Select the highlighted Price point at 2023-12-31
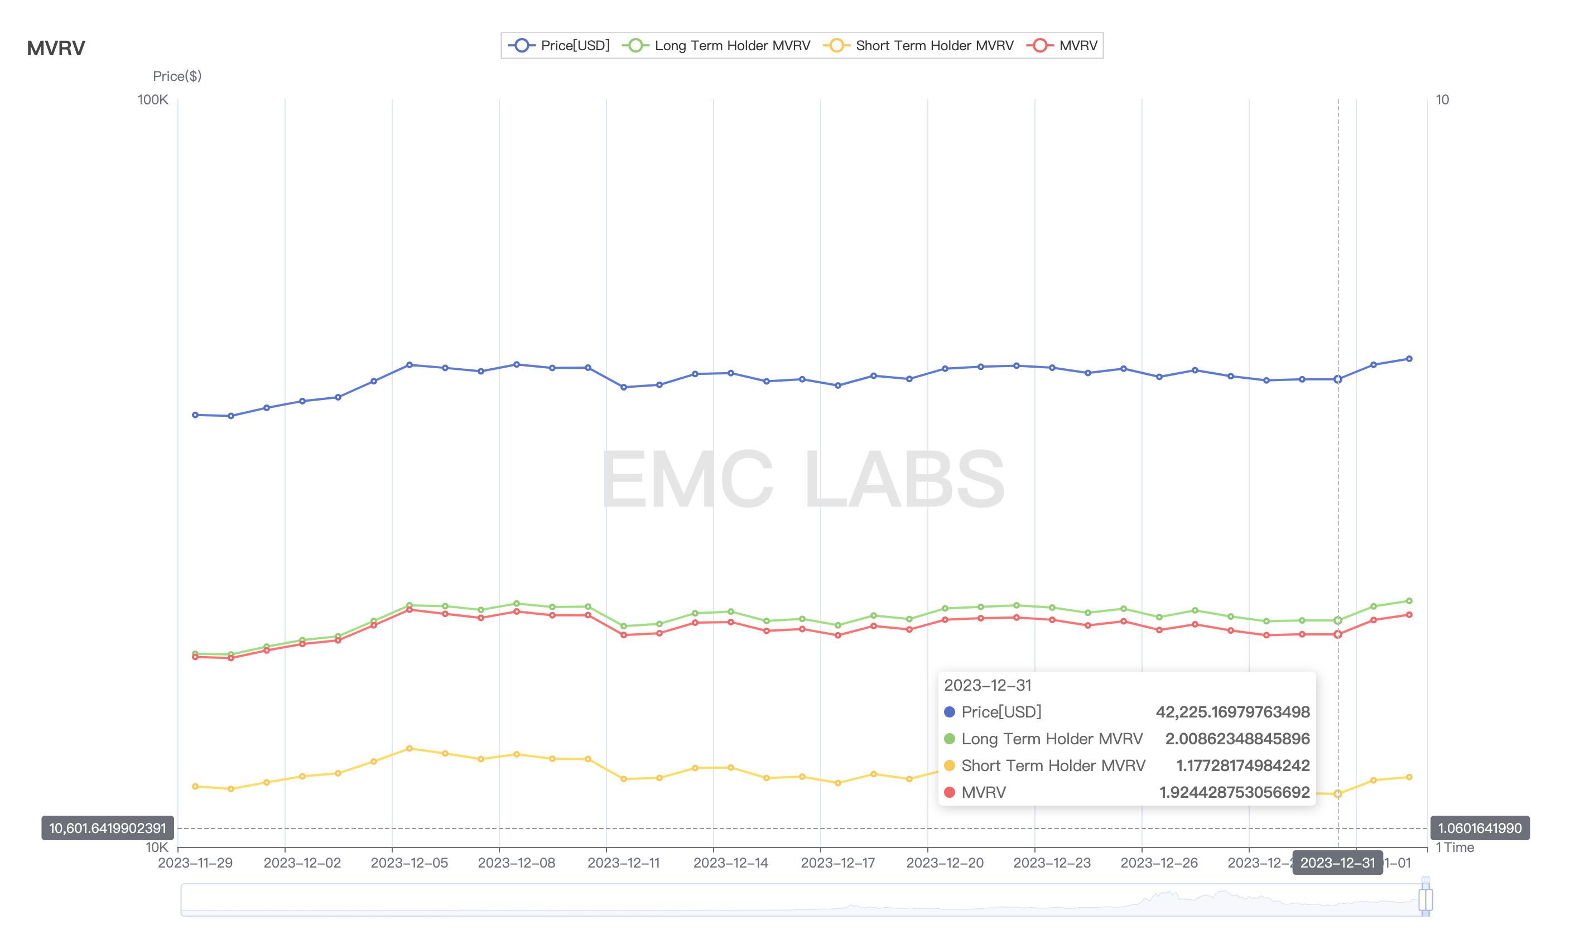Screen dimensions: 1570x944 [x=1338, y=379]
